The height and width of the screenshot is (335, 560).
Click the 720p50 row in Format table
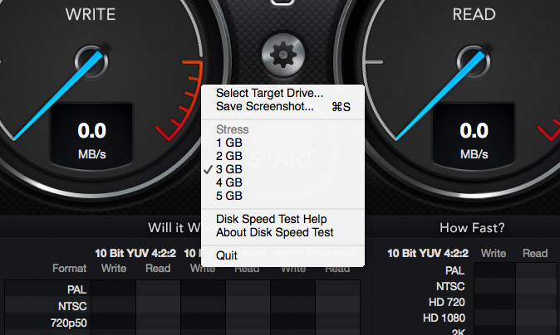pos(71,320)
